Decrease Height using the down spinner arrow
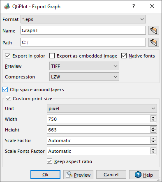 click(153, 131)
